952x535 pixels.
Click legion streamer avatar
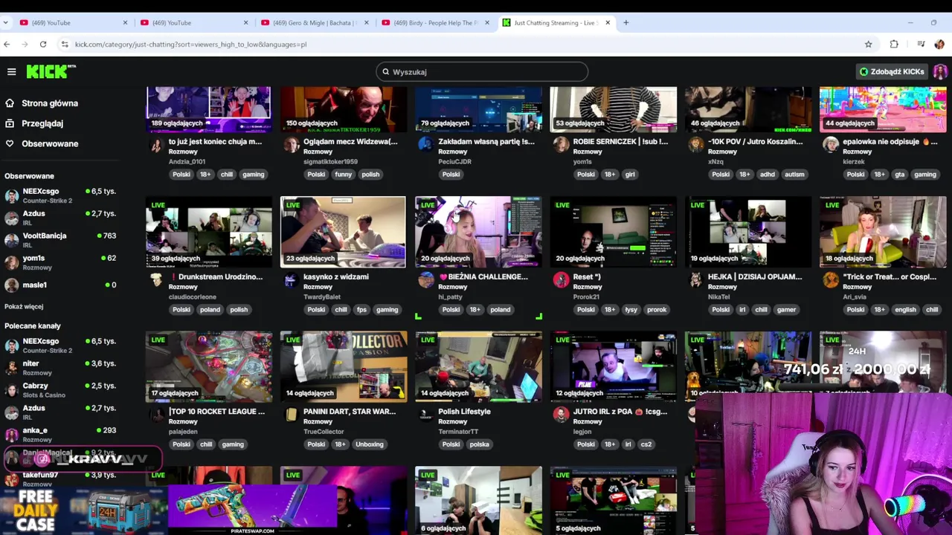[x=561, y=414]
